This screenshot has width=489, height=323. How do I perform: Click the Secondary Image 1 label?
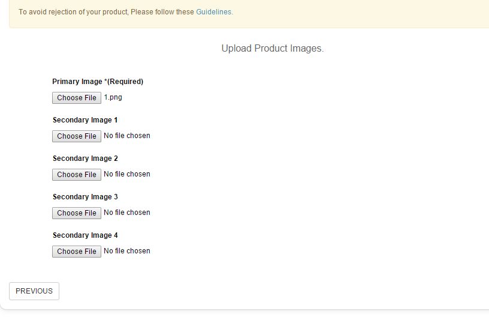click(85, 120)
